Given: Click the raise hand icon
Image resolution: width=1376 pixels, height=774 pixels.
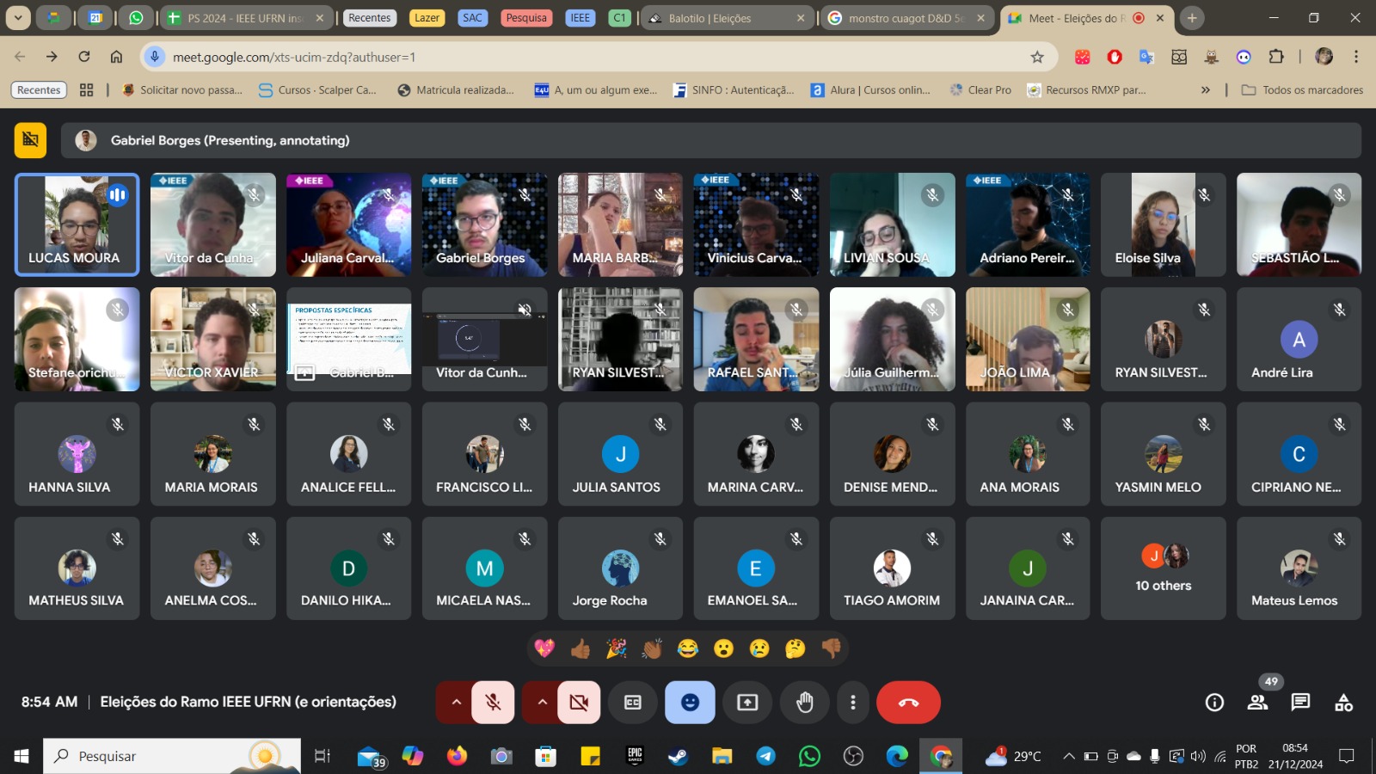Looking at the screenshot, I should click(804, 703).
